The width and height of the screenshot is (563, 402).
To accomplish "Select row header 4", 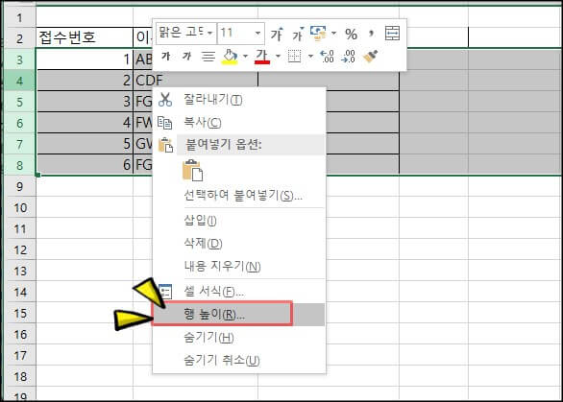I will point(20,81).
